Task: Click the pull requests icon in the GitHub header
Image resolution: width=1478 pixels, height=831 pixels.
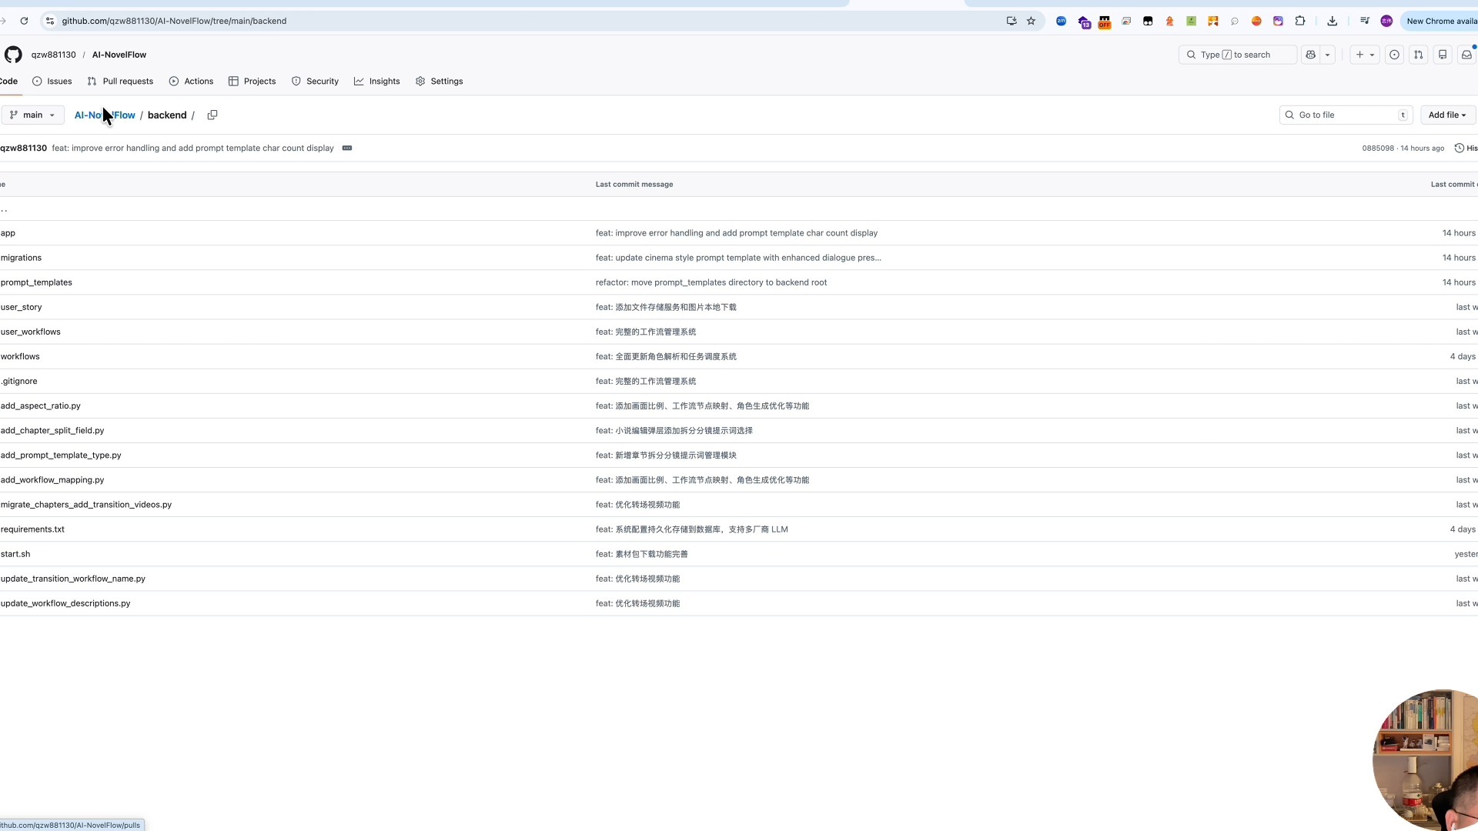Action: click(x=1418, y=55)
